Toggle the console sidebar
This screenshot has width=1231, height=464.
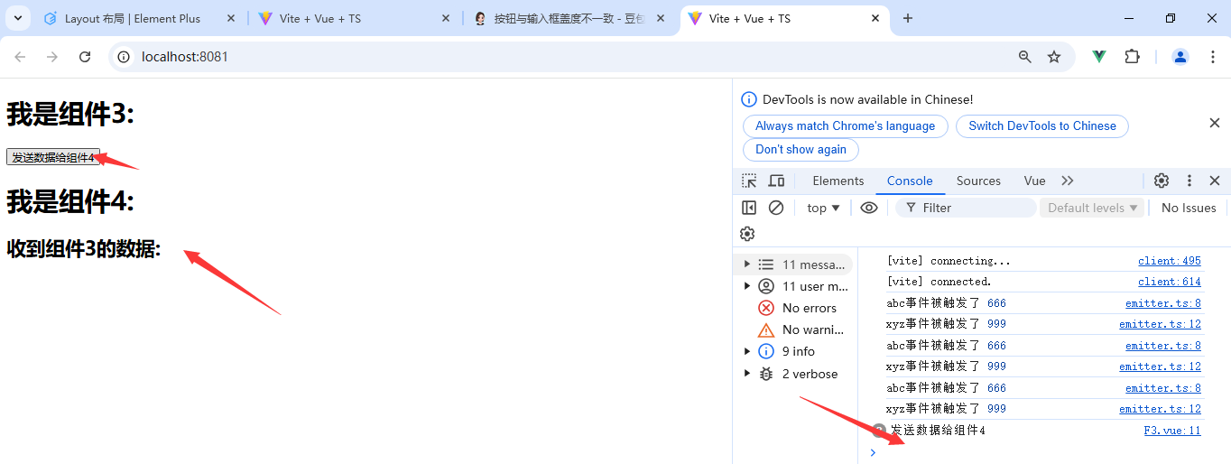click(749, 208)
